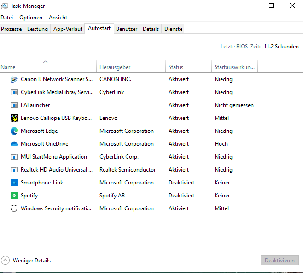
Task: Select the Lenovo Calliope USB Keybo... name
Action: [x=56, y=118]
